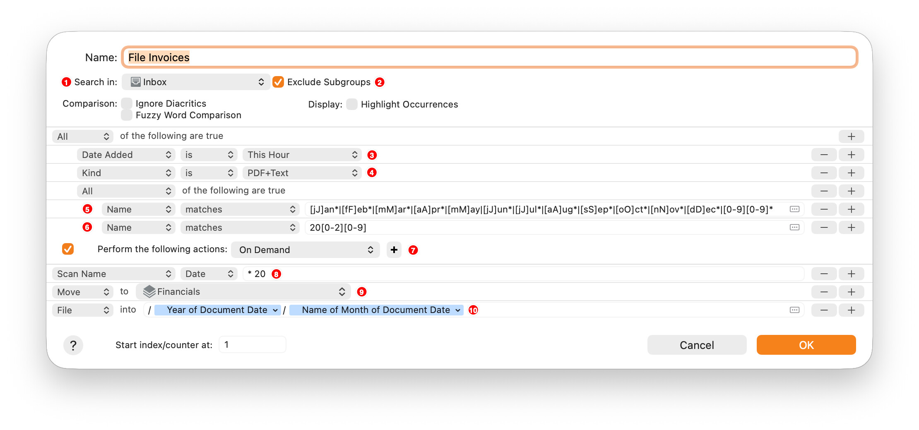This screenshot has width=919, height=430.
Task: Click the Start index/counter input field
Action: point(252,345)
